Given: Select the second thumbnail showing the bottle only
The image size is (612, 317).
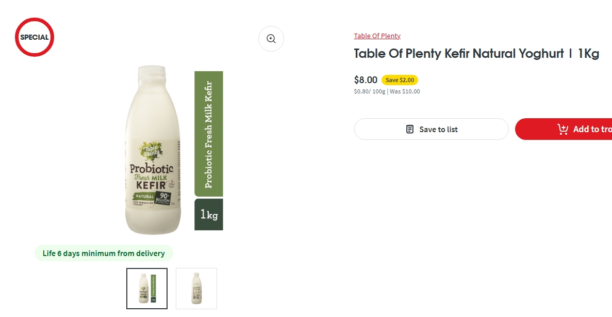Looking at the screenshot, I should 196,289.
